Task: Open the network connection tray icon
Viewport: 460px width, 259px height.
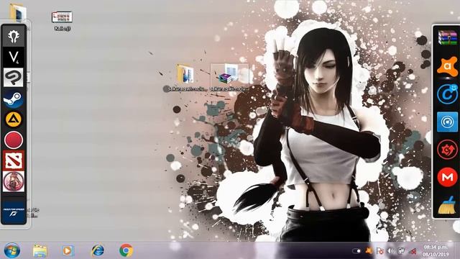Action: (401, 251)
